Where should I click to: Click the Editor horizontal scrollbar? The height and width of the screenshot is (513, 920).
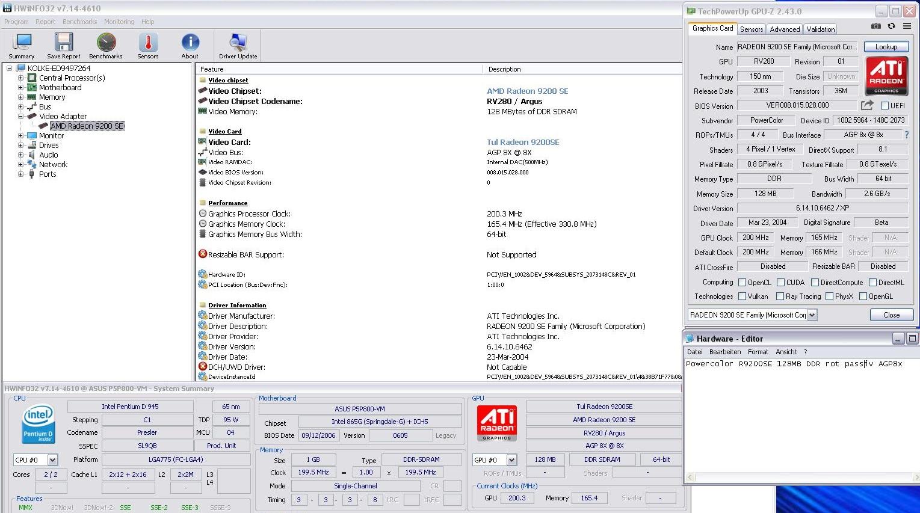[x=804, y=478]
